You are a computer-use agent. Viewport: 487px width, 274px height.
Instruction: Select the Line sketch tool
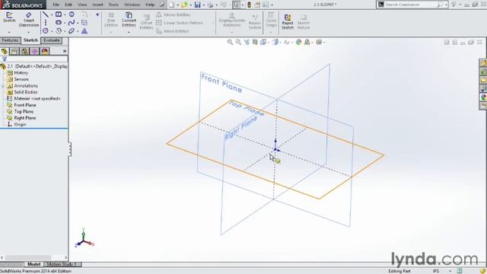(46, 14)
